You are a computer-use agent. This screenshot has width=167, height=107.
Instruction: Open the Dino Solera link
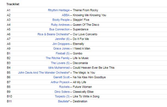click(x=62, y=92)
